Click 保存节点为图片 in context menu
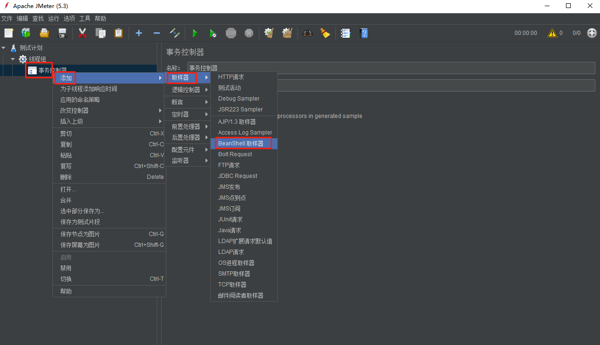Image resolution: width=600 pixels, height=345 pixels. click(x=109, y=234)
